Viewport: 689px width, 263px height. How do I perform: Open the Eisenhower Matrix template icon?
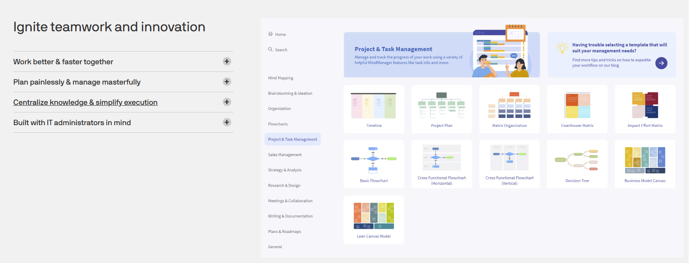point(577,106)
